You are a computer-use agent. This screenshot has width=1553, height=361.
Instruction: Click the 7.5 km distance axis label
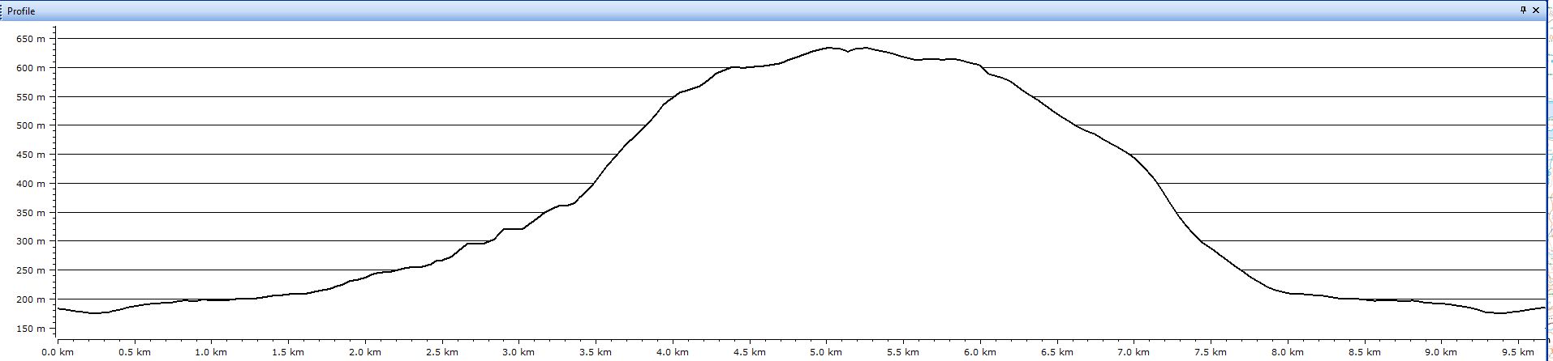coord(1210,352)
